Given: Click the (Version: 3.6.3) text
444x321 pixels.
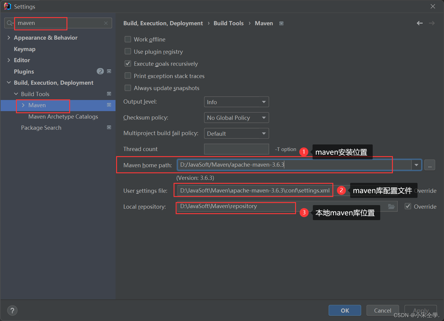Looking at the screenshot, I should pyautogui.click(x=195, y=178).
